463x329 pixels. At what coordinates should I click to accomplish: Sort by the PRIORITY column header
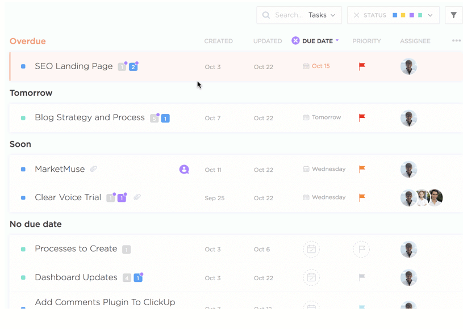click(366, 41)
